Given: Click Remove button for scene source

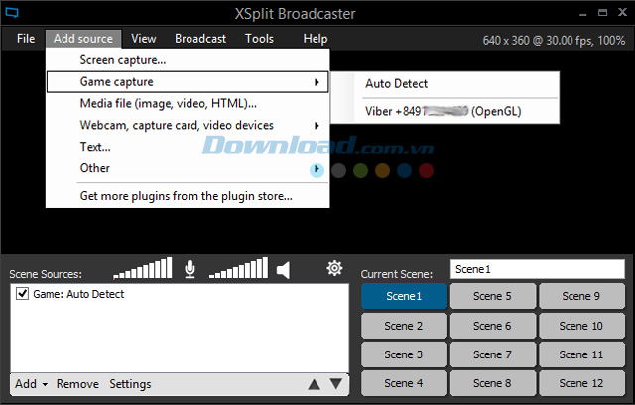Looking at the screenshot, I should pyautogui.click(x=77, y=384).
